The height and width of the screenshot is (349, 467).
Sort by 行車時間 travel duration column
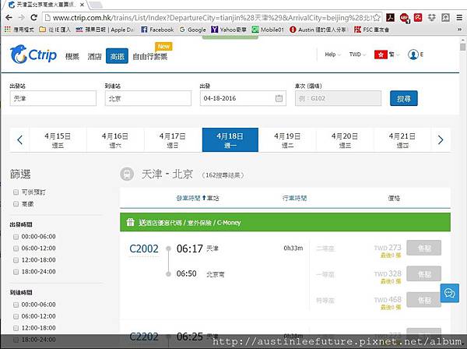[294, 198]
